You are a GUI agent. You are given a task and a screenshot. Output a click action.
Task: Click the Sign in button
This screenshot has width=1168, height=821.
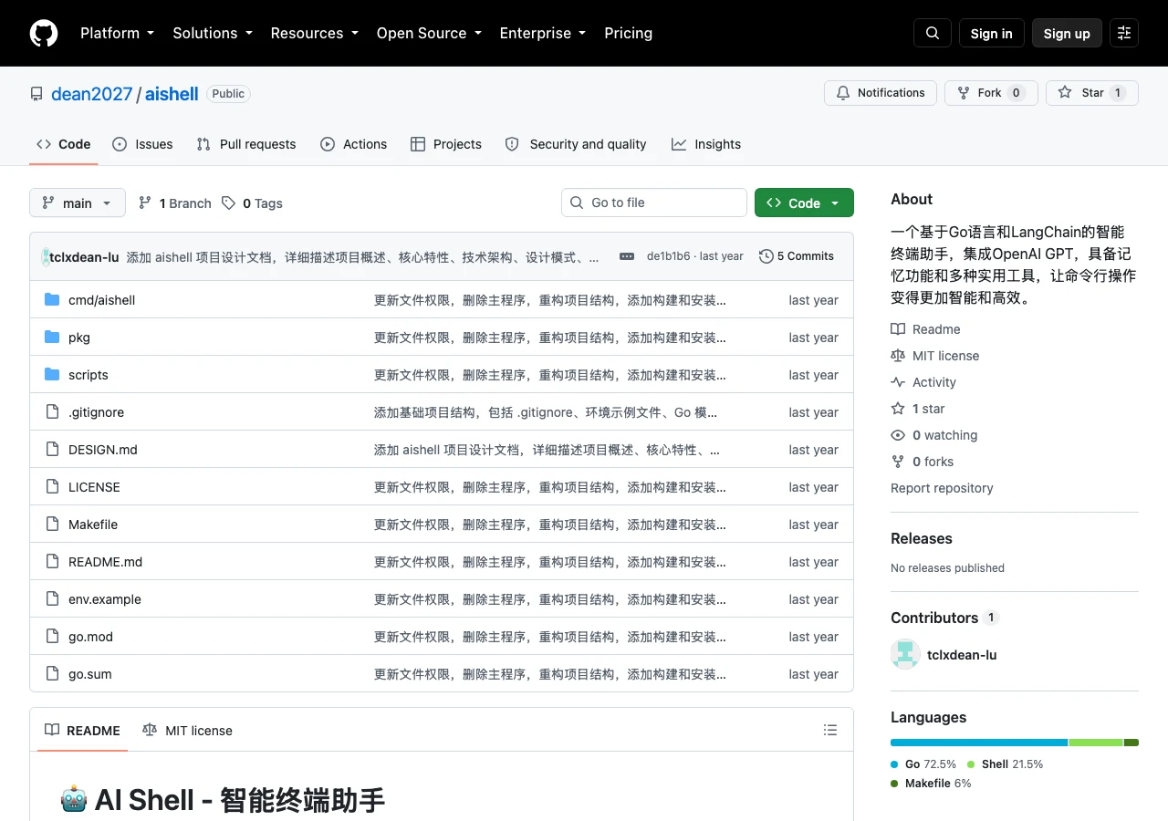(x=991, y=33)
